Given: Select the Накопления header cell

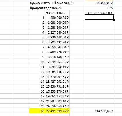Looking at the screenshot, I should [x=57, y=13].
